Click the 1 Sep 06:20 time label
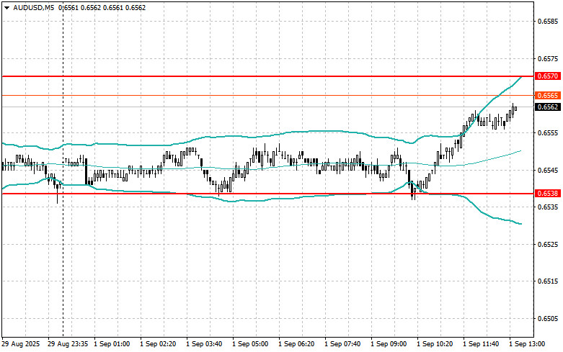 (296, 344)
